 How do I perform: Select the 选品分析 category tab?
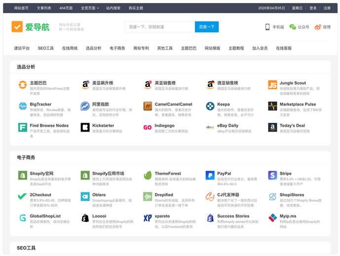point(93,48)
